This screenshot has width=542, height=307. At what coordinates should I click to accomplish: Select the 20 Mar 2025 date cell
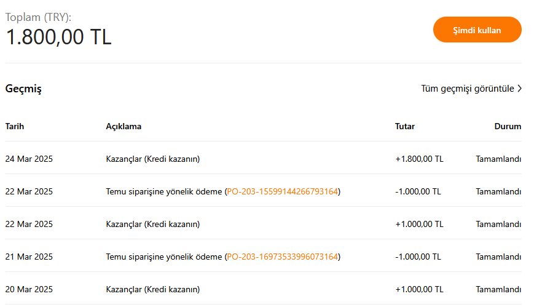coord(29,289)
